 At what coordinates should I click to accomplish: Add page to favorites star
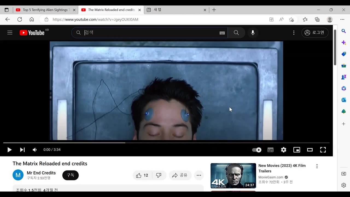click(x=291, y=19)
